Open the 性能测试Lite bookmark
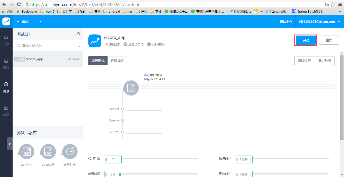 (x=240, y=11)
